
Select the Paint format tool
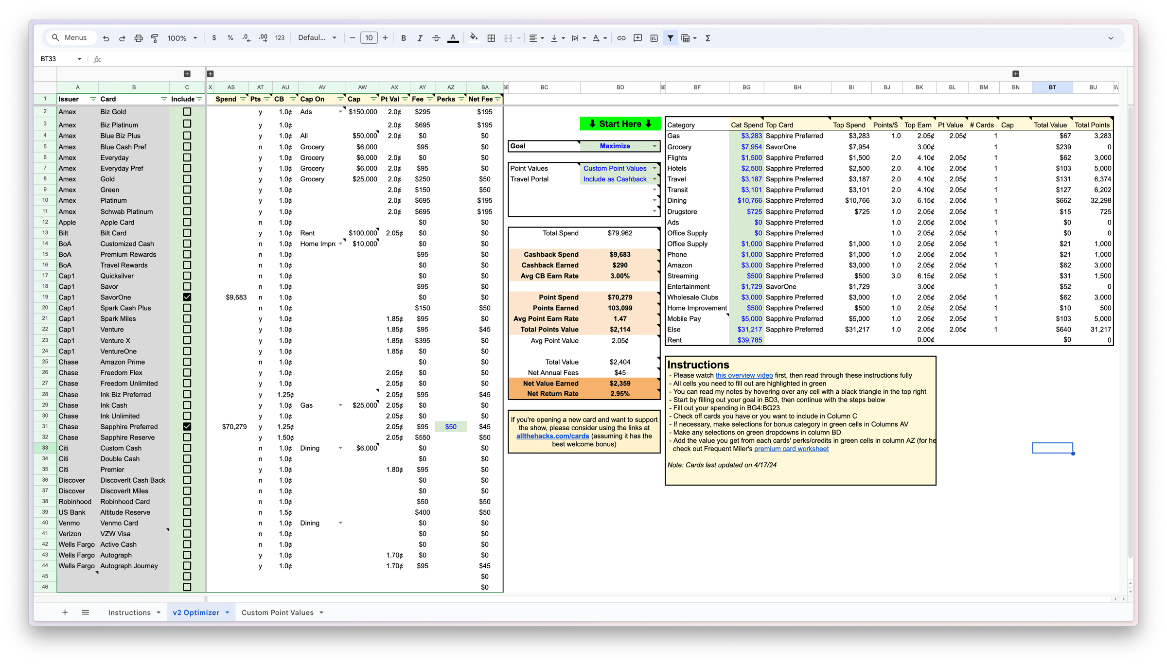(x=155, y=38)
